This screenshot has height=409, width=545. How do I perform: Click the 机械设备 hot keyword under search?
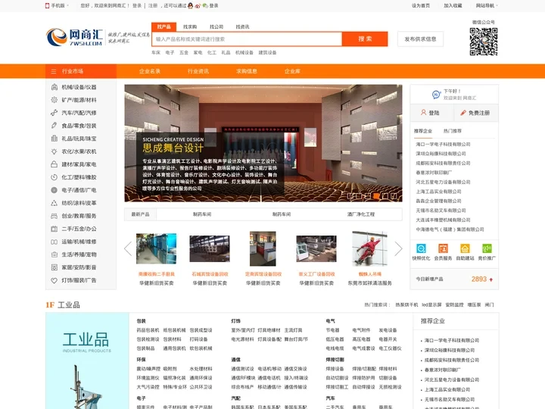(x=244, y=52)
